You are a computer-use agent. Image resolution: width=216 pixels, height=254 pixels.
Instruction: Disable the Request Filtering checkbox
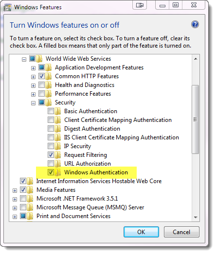pyautogui.click(x=51, y=155)
